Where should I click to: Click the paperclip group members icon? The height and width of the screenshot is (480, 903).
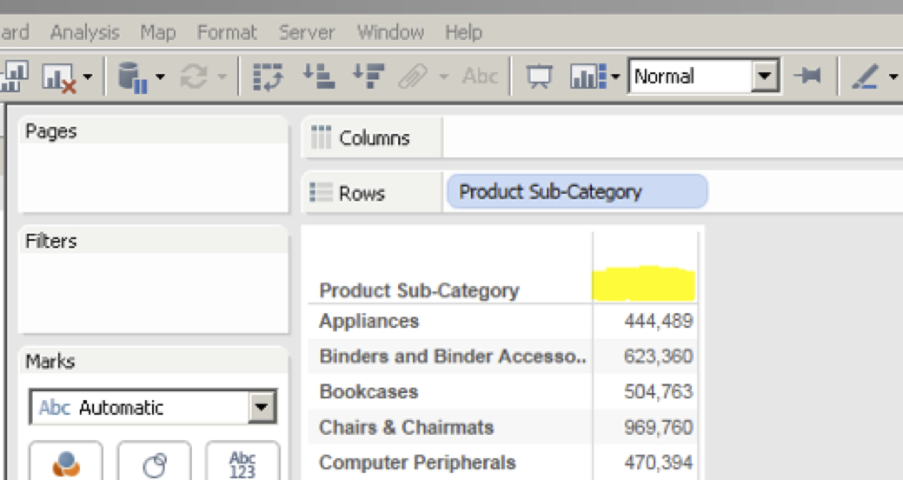[413, 76]
